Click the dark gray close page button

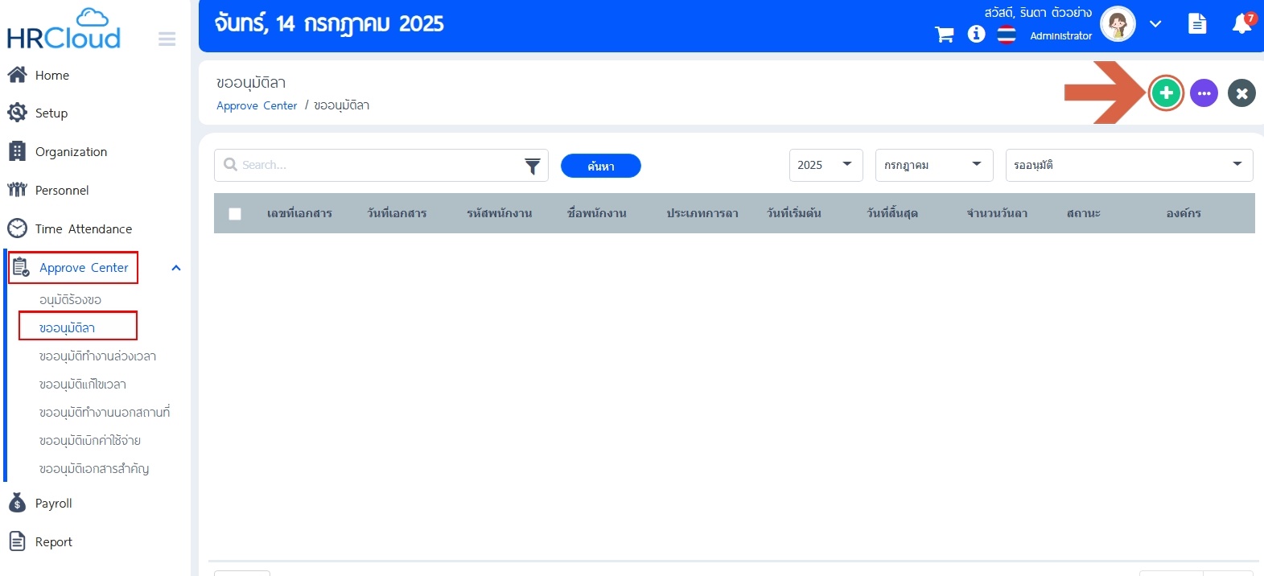pyautogui.click(x=1241, y=93)
